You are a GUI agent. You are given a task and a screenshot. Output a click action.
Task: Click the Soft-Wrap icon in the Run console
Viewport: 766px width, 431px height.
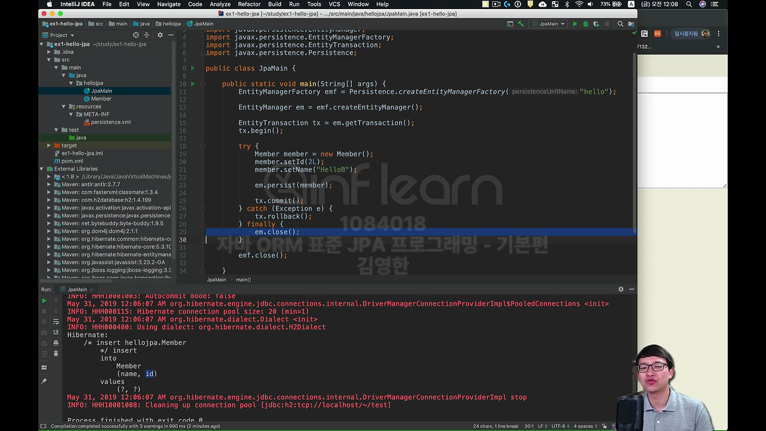tap(56, 322)
